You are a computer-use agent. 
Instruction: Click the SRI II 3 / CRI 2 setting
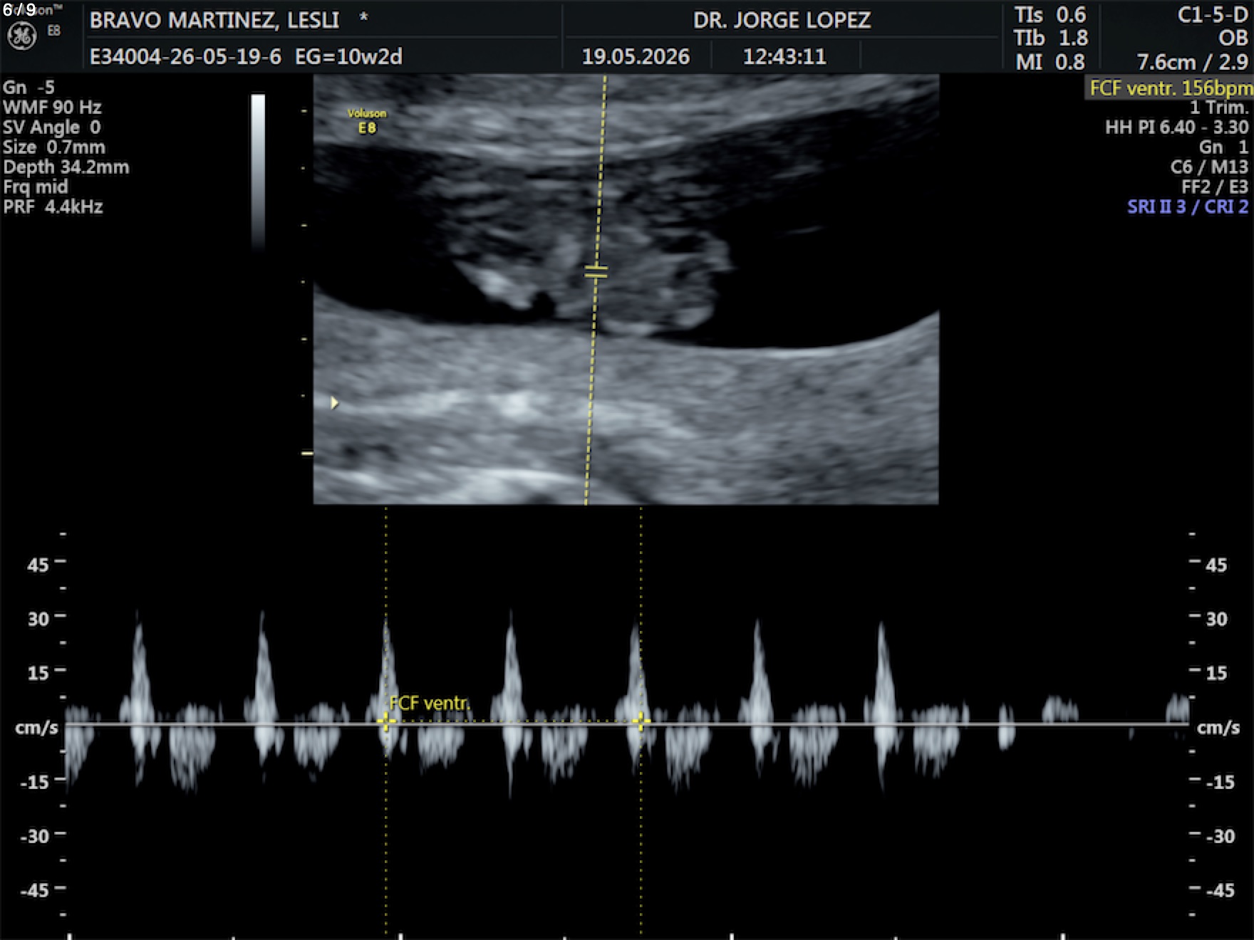(1188, 207)
